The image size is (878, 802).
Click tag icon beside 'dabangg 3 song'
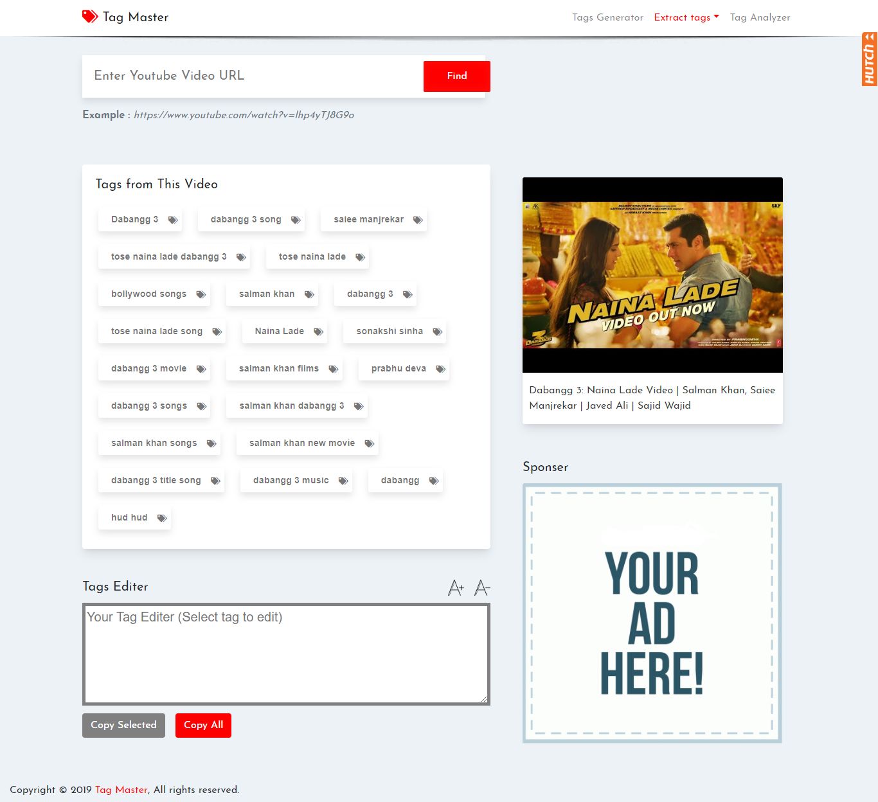click(296, 220)
